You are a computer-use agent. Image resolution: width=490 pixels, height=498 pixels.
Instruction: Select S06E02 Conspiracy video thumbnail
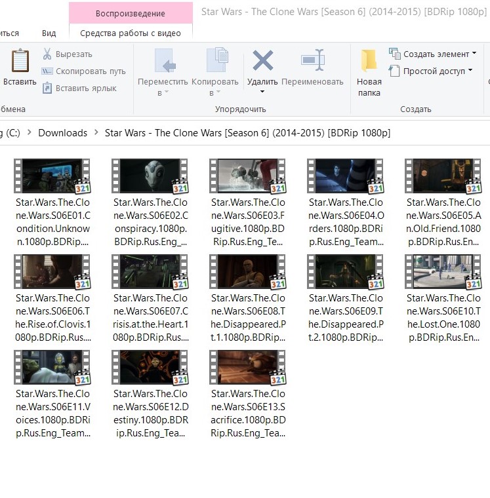tap(150, 176)
